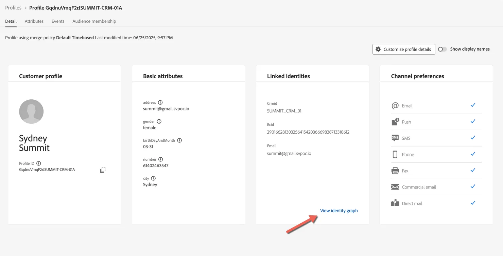Click the Fax preference checkmark
The image size is (503, 256).
pos(473,170)
